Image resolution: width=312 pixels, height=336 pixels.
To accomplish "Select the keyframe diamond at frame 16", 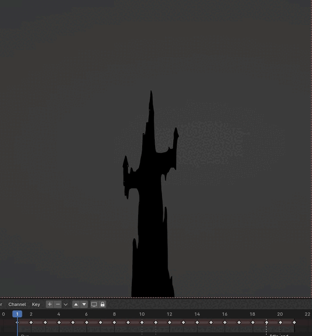I will click(225, 322).
